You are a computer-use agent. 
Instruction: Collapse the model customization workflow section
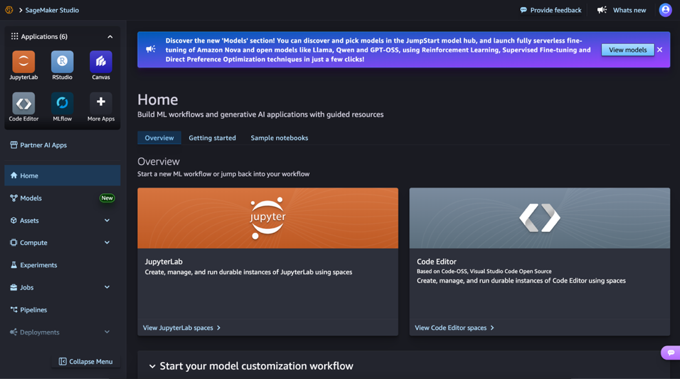[x=152, y=366]
